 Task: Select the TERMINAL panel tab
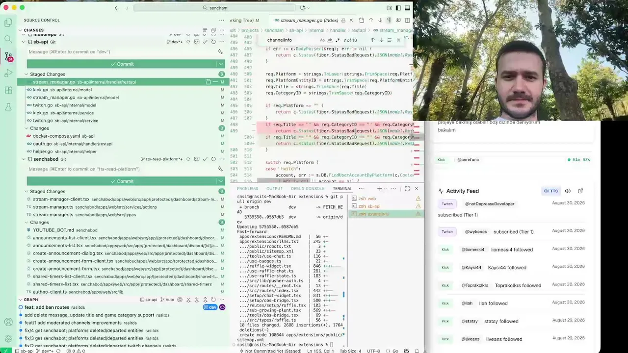(342, 189)
